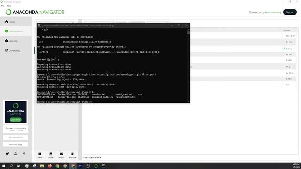This screenshot has width=301, height=169.
Task: Open Anaconda's GitHub page
Action: [x=24, y=154]
